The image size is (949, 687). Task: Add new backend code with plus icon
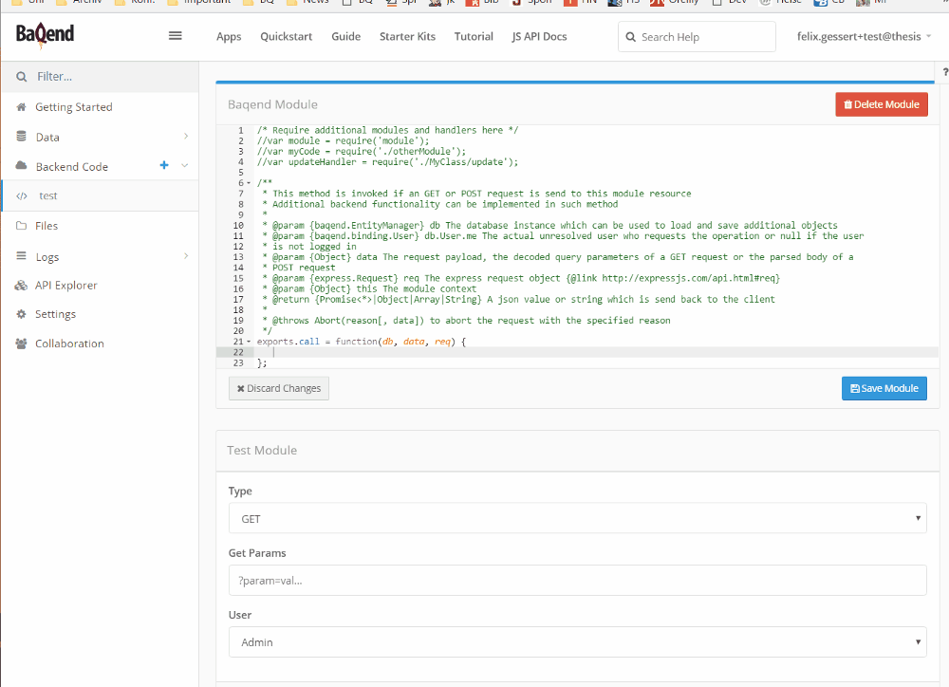(164, 165)
